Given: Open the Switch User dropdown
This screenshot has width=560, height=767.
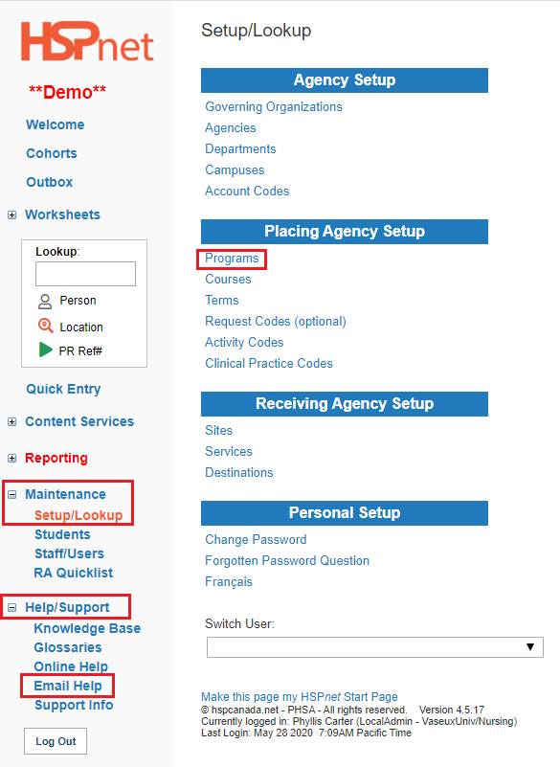Looking at the screenshot, I should click(375, 647).
